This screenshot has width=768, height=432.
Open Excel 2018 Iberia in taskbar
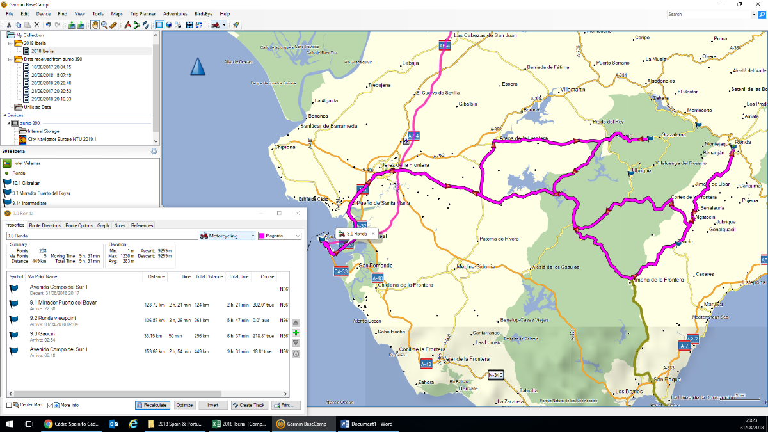pyautogui.click(x=240, y=424)
